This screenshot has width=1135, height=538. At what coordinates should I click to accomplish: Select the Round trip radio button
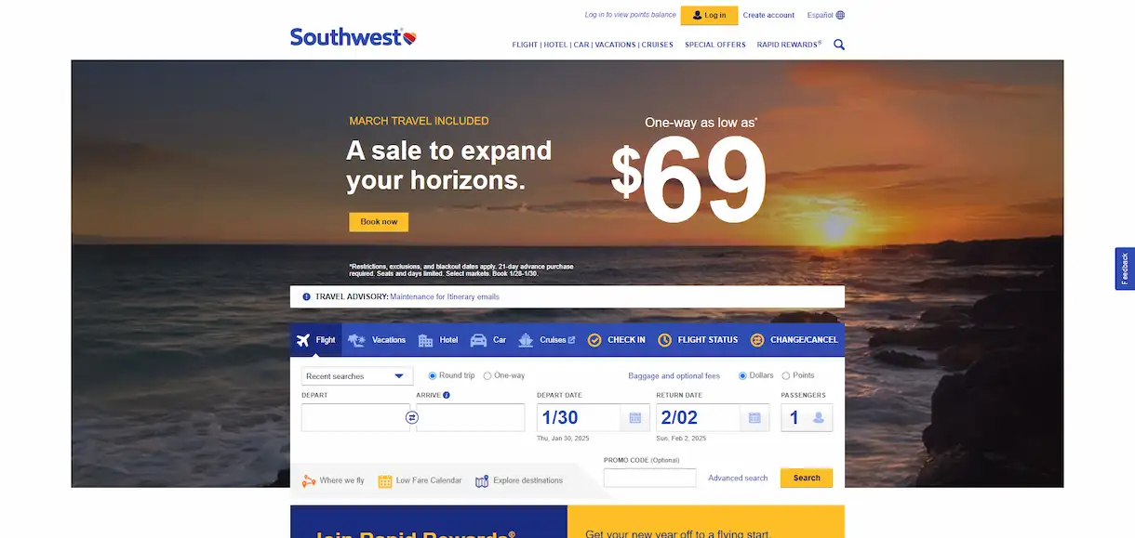pyautogui.click(x=433, y=375)
